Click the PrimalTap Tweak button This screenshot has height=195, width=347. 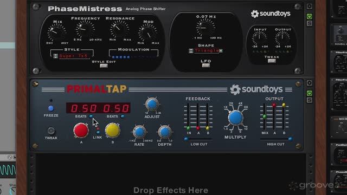click(x=51, y=131)
